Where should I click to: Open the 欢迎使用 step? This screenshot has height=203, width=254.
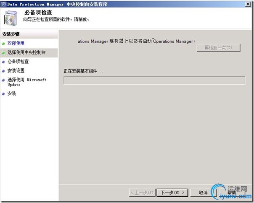click(x=16, y=43)
